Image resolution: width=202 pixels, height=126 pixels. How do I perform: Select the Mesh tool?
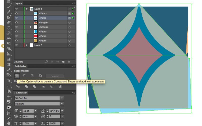tap(9, 59)
